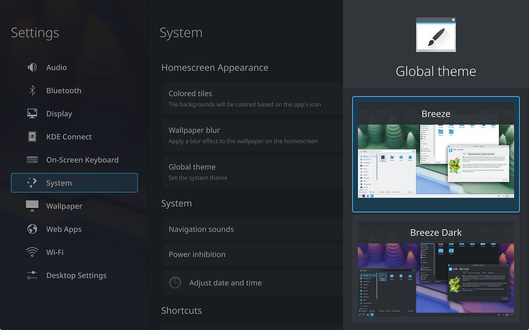Viewport: 529px width, 330px height.
Task: Click the Global theme paintbrush icon
Action: (x=436, y=35)
